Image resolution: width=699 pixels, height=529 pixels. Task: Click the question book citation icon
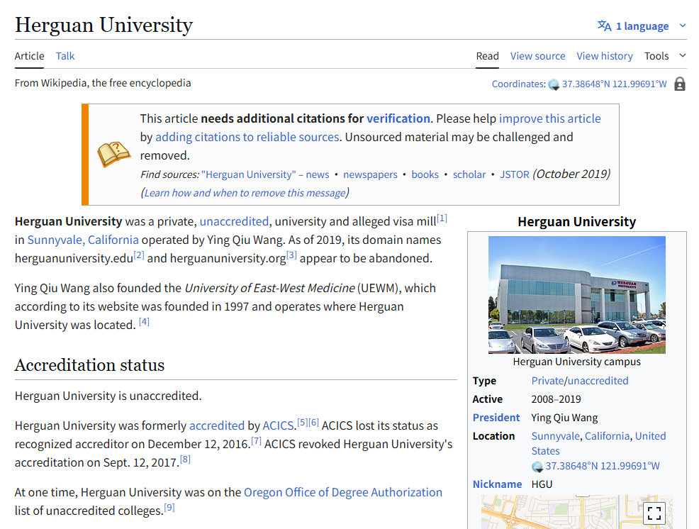[x=113, y=154]
